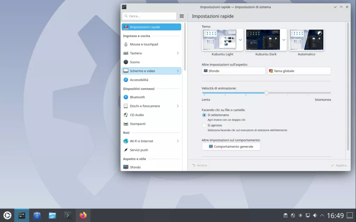Click the Azzera reset button
356x222 pixels.
pos(200,165)
